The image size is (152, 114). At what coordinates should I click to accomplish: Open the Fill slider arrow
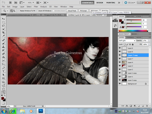pos(149,44)
